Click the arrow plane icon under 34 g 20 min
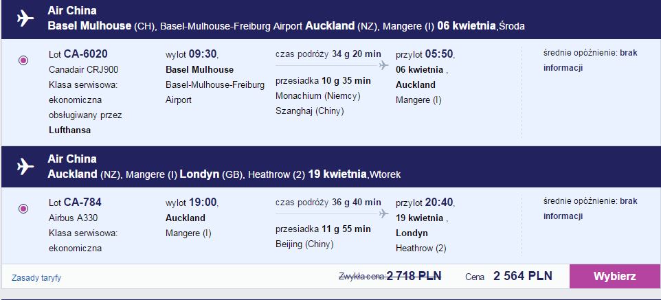661x300 pixels. pyautogui.click(x=383, y=65)
